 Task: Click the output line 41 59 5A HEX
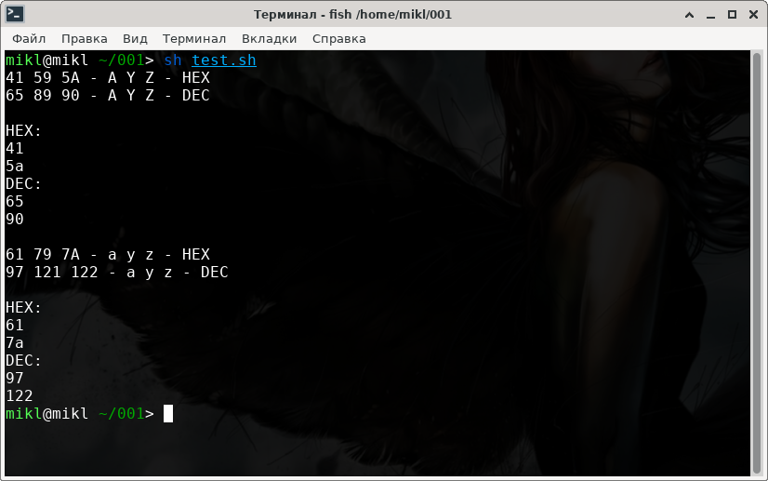(x=108, y=78)
